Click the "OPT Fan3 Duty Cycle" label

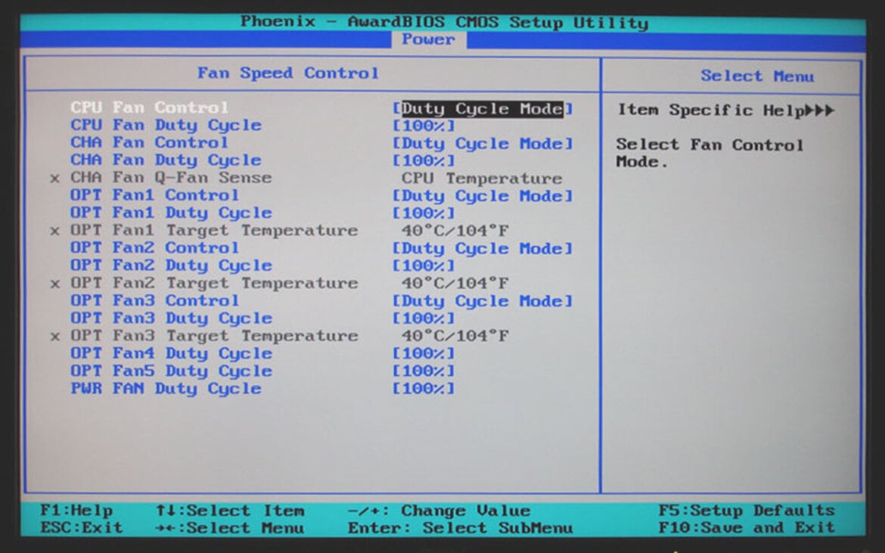pyautogui.click(x=171, y=318)
